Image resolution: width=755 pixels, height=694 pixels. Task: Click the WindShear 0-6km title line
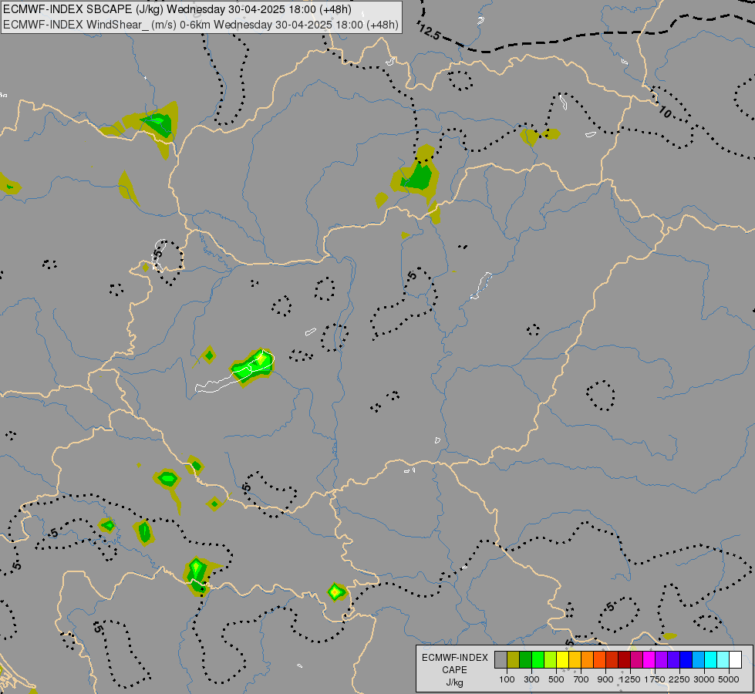click(x=201, y=25)
